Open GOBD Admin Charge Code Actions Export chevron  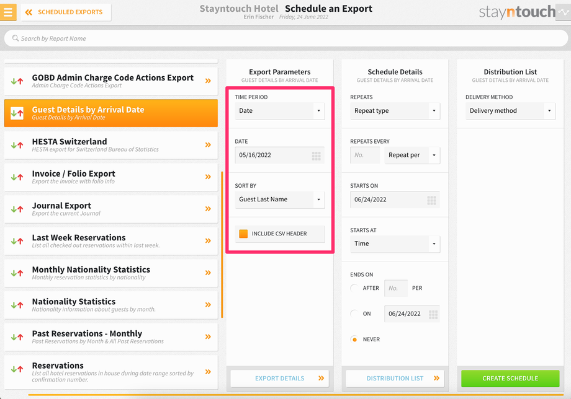coord(208,81)
